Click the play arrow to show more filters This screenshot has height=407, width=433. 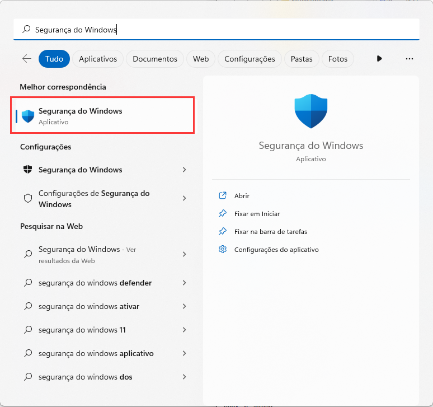pos(379,59)
